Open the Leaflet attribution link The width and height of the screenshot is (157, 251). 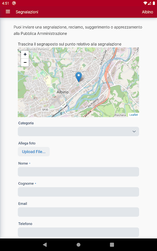[133, 115]
